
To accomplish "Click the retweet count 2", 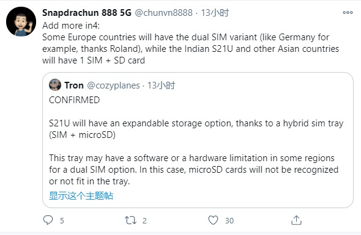I will [144, 221].
